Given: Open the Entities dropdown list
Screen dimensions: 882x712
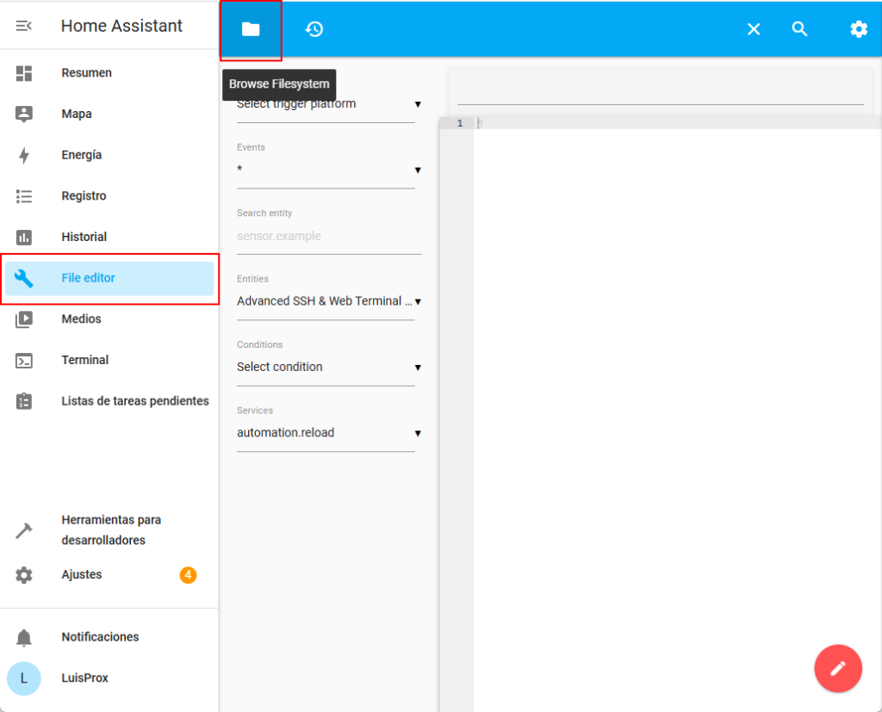Looking at the screenshot, I should click(326, 301).
